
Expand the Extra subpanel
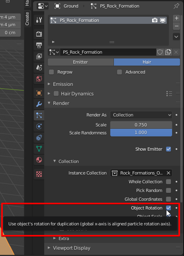click(x=55, y=239)
